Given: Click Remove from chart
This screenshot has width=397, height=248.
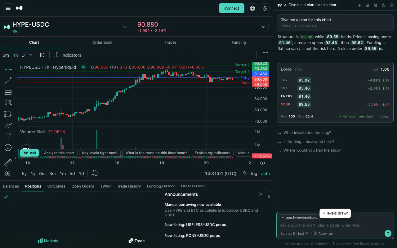Looking at the screenshot, I should (x=356, y=116).
